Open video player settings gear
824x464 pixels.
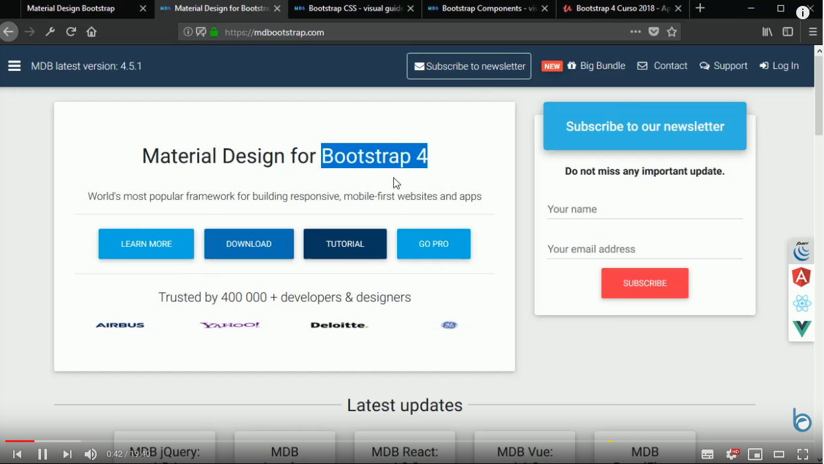click(x=732, y=454)
